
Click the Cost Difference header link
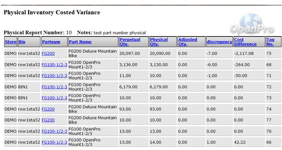pyautogui.click(x=245, y=42)
